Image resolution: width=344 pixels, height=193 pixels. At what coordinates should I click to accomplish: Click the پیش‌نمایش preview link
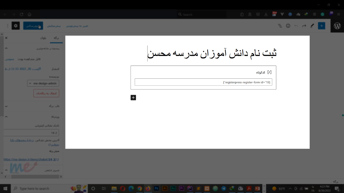click(x=54, y=26)
